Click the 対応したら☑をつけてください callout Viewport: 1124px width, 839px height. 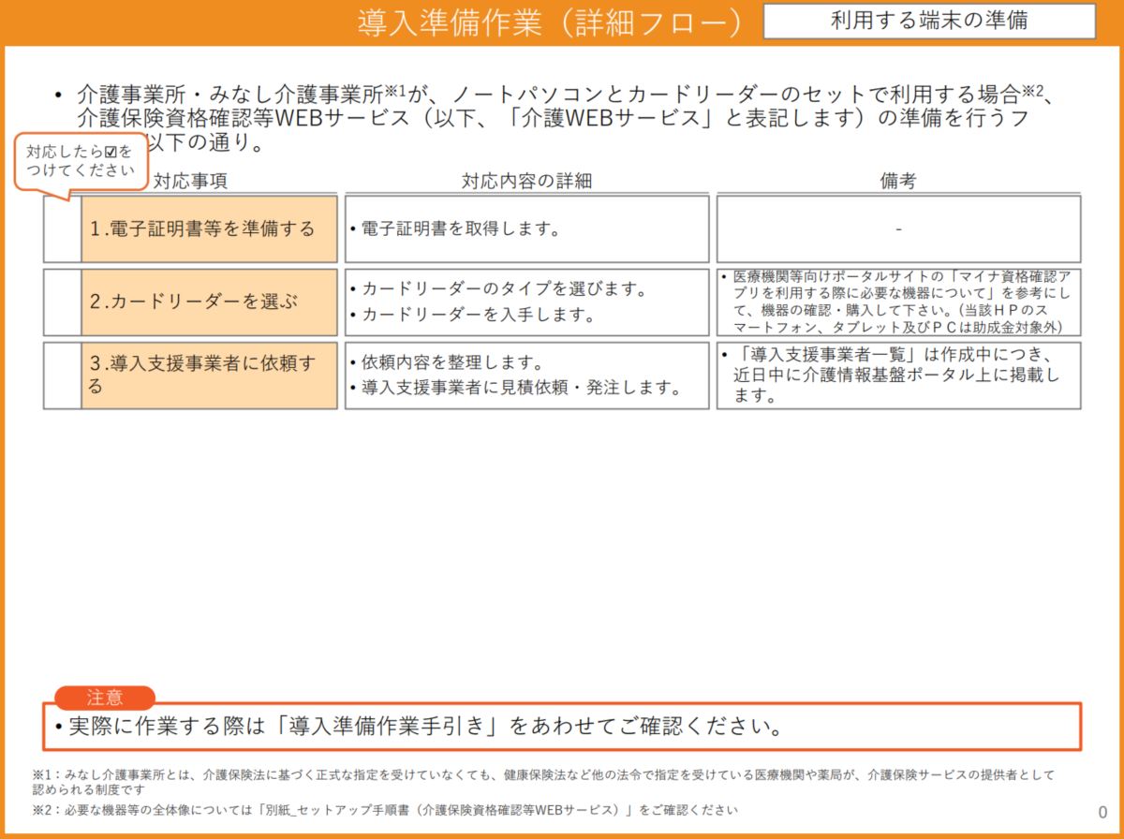81,161
